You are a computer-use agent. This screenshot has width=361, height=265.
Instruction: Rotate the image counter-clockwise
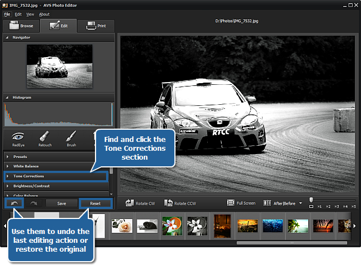click(x=180, y=203)
